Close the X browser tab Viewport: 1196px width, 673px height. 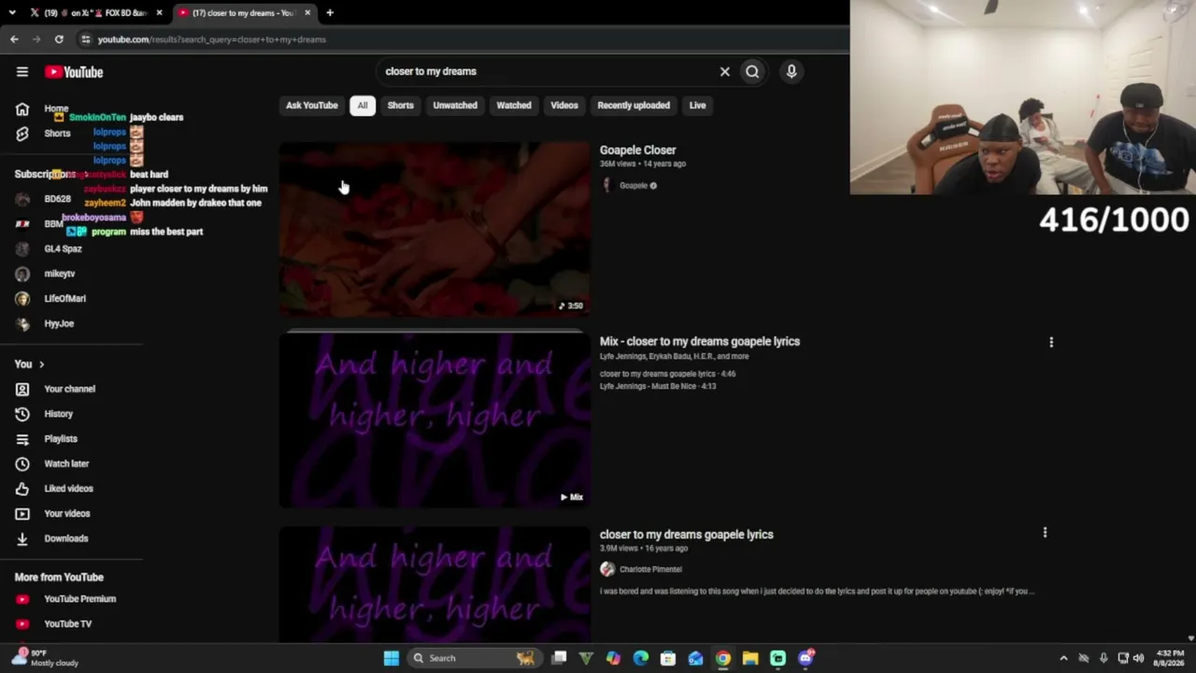[x=159, y=13]
